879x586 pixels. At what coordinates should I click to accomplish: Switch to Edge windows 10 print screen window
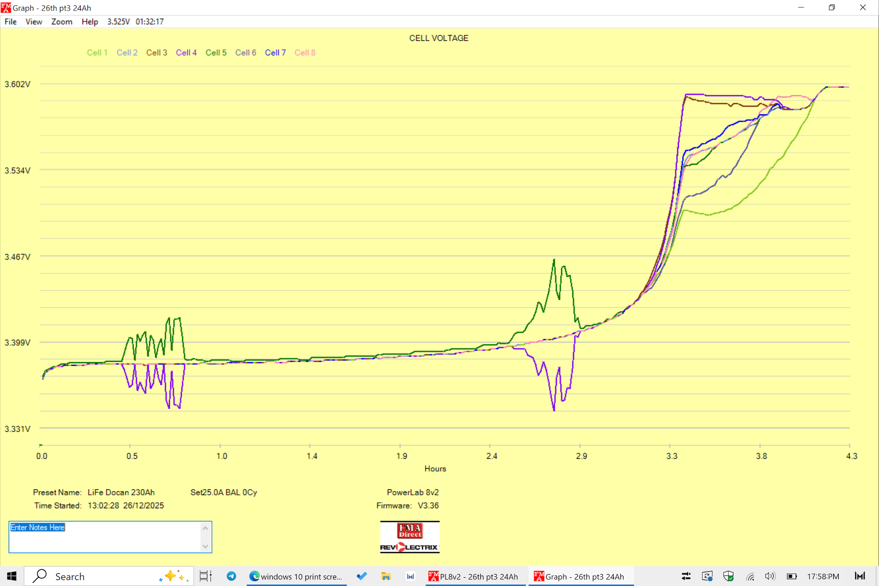(x=296, y=576)
